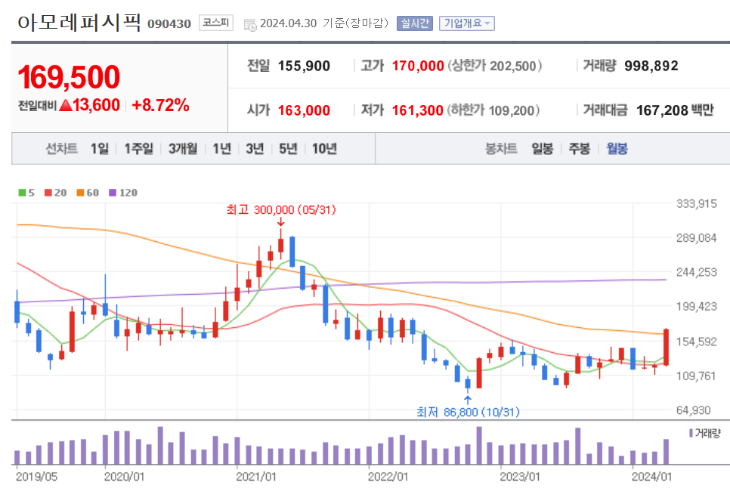Viewport: 730px width, 501px height.
Task: Open the 기업개요 dropdown
Action: click(467, 23)
